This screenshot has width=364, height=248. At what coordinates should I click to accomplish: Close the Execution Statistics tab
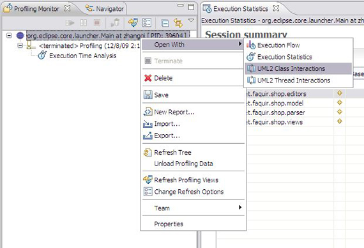pyautogui.click(x=276, y=8)
